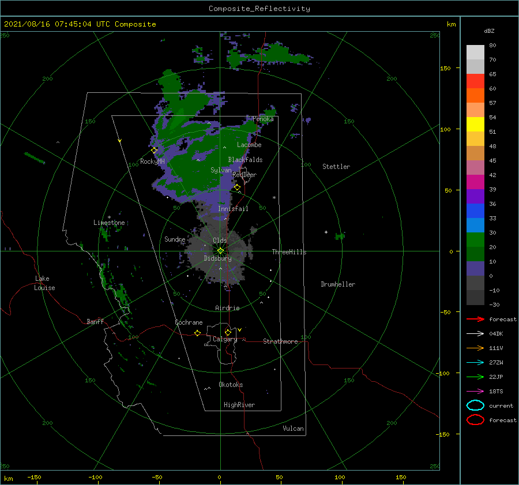Click the Limestone label
Screen dimensions: 519x485
coord(109,223)
